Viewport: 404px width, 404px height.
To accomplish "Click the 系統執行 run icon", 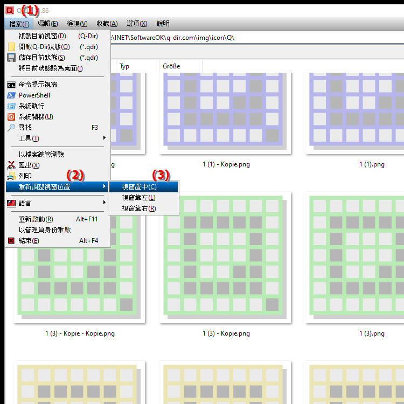I will point(11,106).
